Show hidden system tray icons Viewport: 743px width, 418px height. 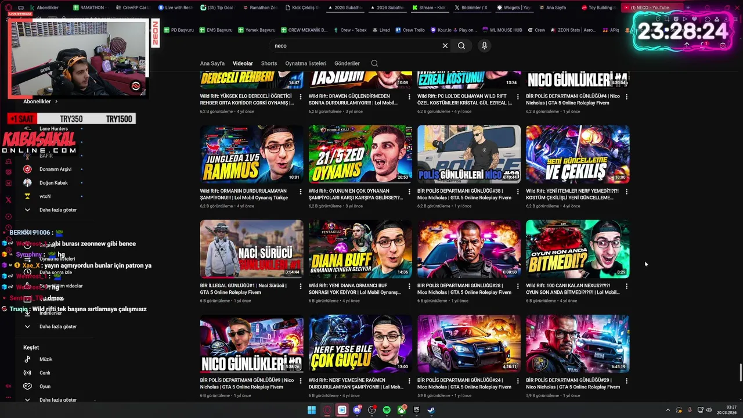(668, 410)
